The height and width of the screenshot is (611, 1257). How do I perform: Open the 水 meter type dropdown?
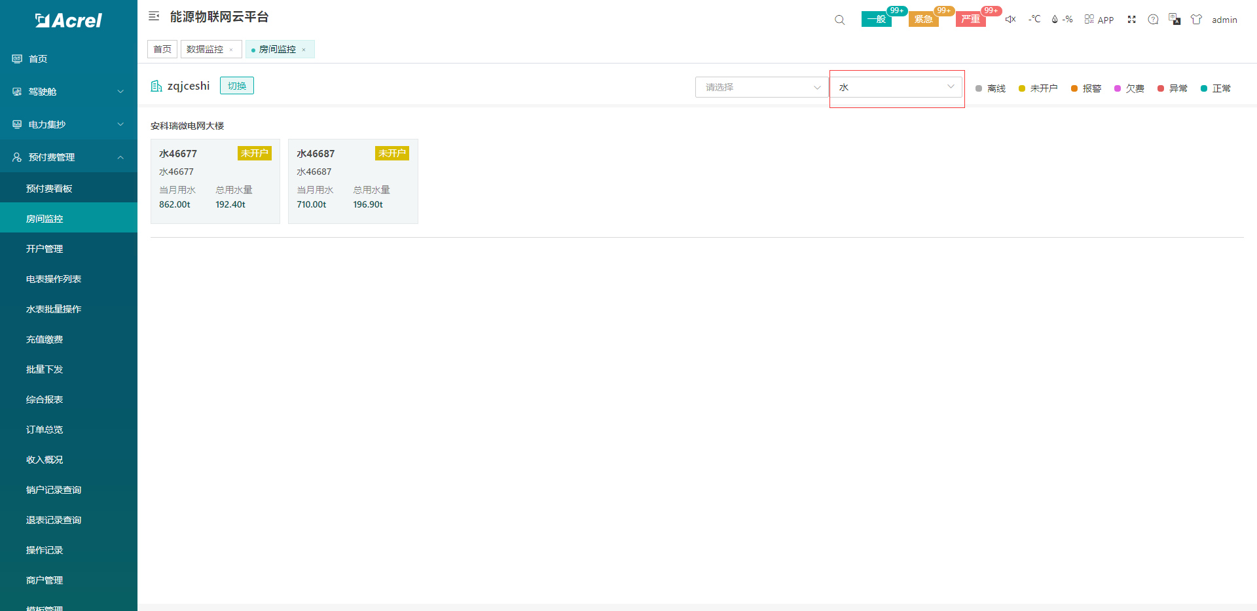click(896, 87)
